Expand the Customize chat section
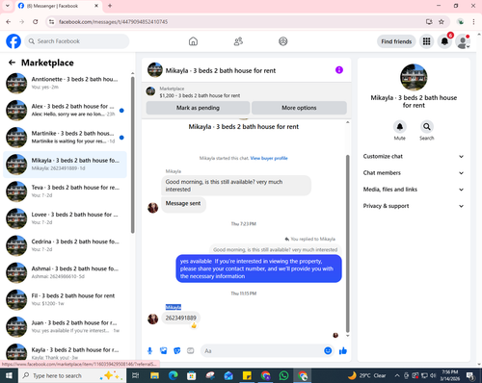The width and height of the screenshot is (482, 383). (414, 156)
